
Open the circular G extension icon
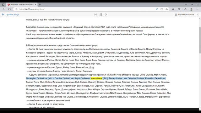[x=179, y=9]
